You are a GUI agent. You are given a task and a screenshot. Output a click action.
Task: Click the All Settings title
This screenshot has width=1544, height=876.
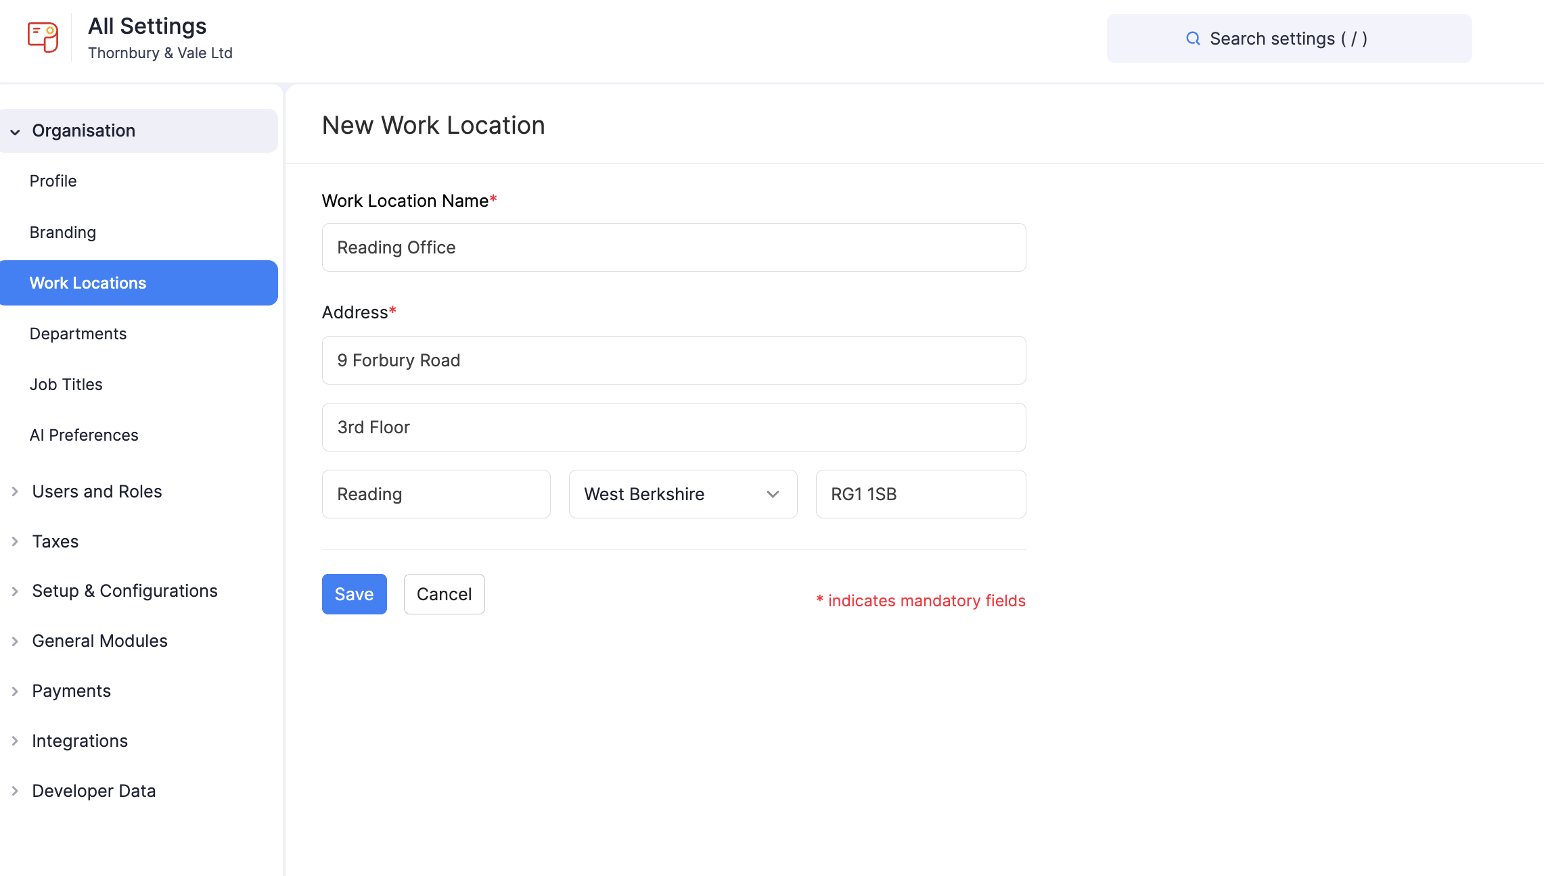[x=147, y=26]
